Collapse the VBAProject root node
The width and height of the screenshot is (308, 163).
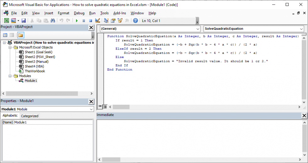[x=4, y=43]
